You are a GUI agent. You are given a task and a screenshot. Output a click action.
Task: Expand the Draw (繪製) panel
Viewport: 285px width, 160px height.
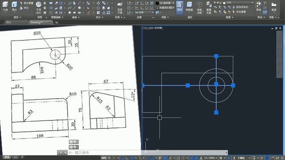coord(76,17)
